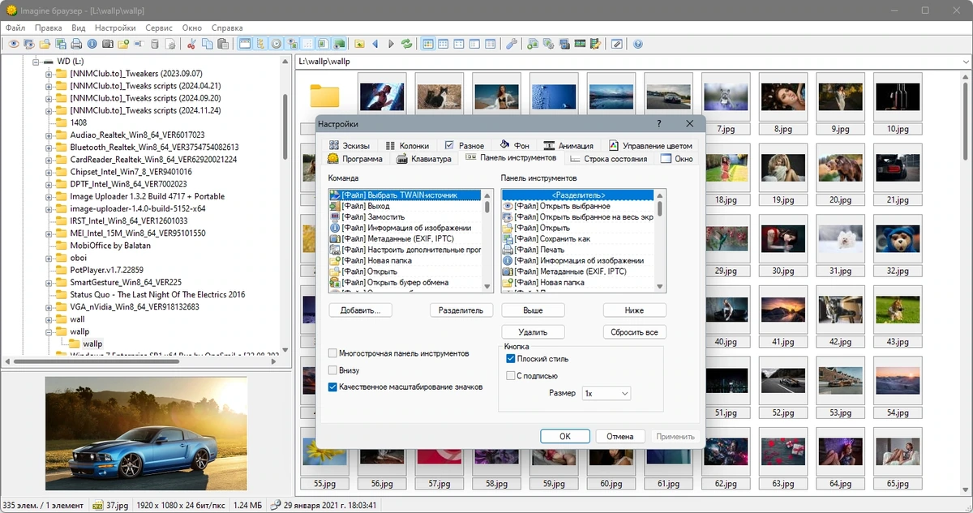This screenshot has height=513, width=973.
Task: Select [Файл] Замостить in command list
Action: [405, 217]
